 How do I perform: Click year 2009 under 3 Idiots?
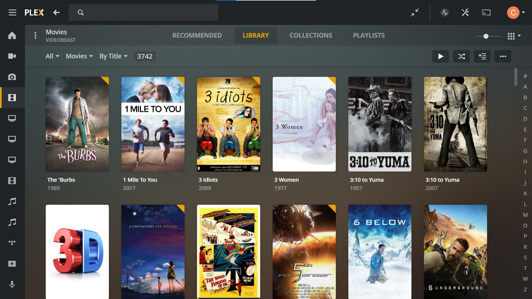click(205, 188)
